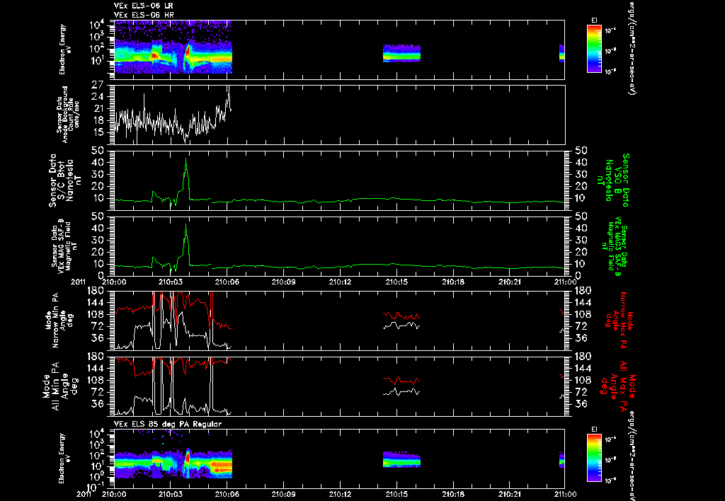Click the count rate spike near 210:06
This screenshot has width=725, height=501.
click(x=229, y=90)
